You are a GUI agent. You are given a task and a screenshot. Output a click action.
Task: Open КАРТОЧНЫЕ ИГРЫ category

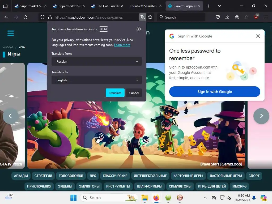pos(188,176)
